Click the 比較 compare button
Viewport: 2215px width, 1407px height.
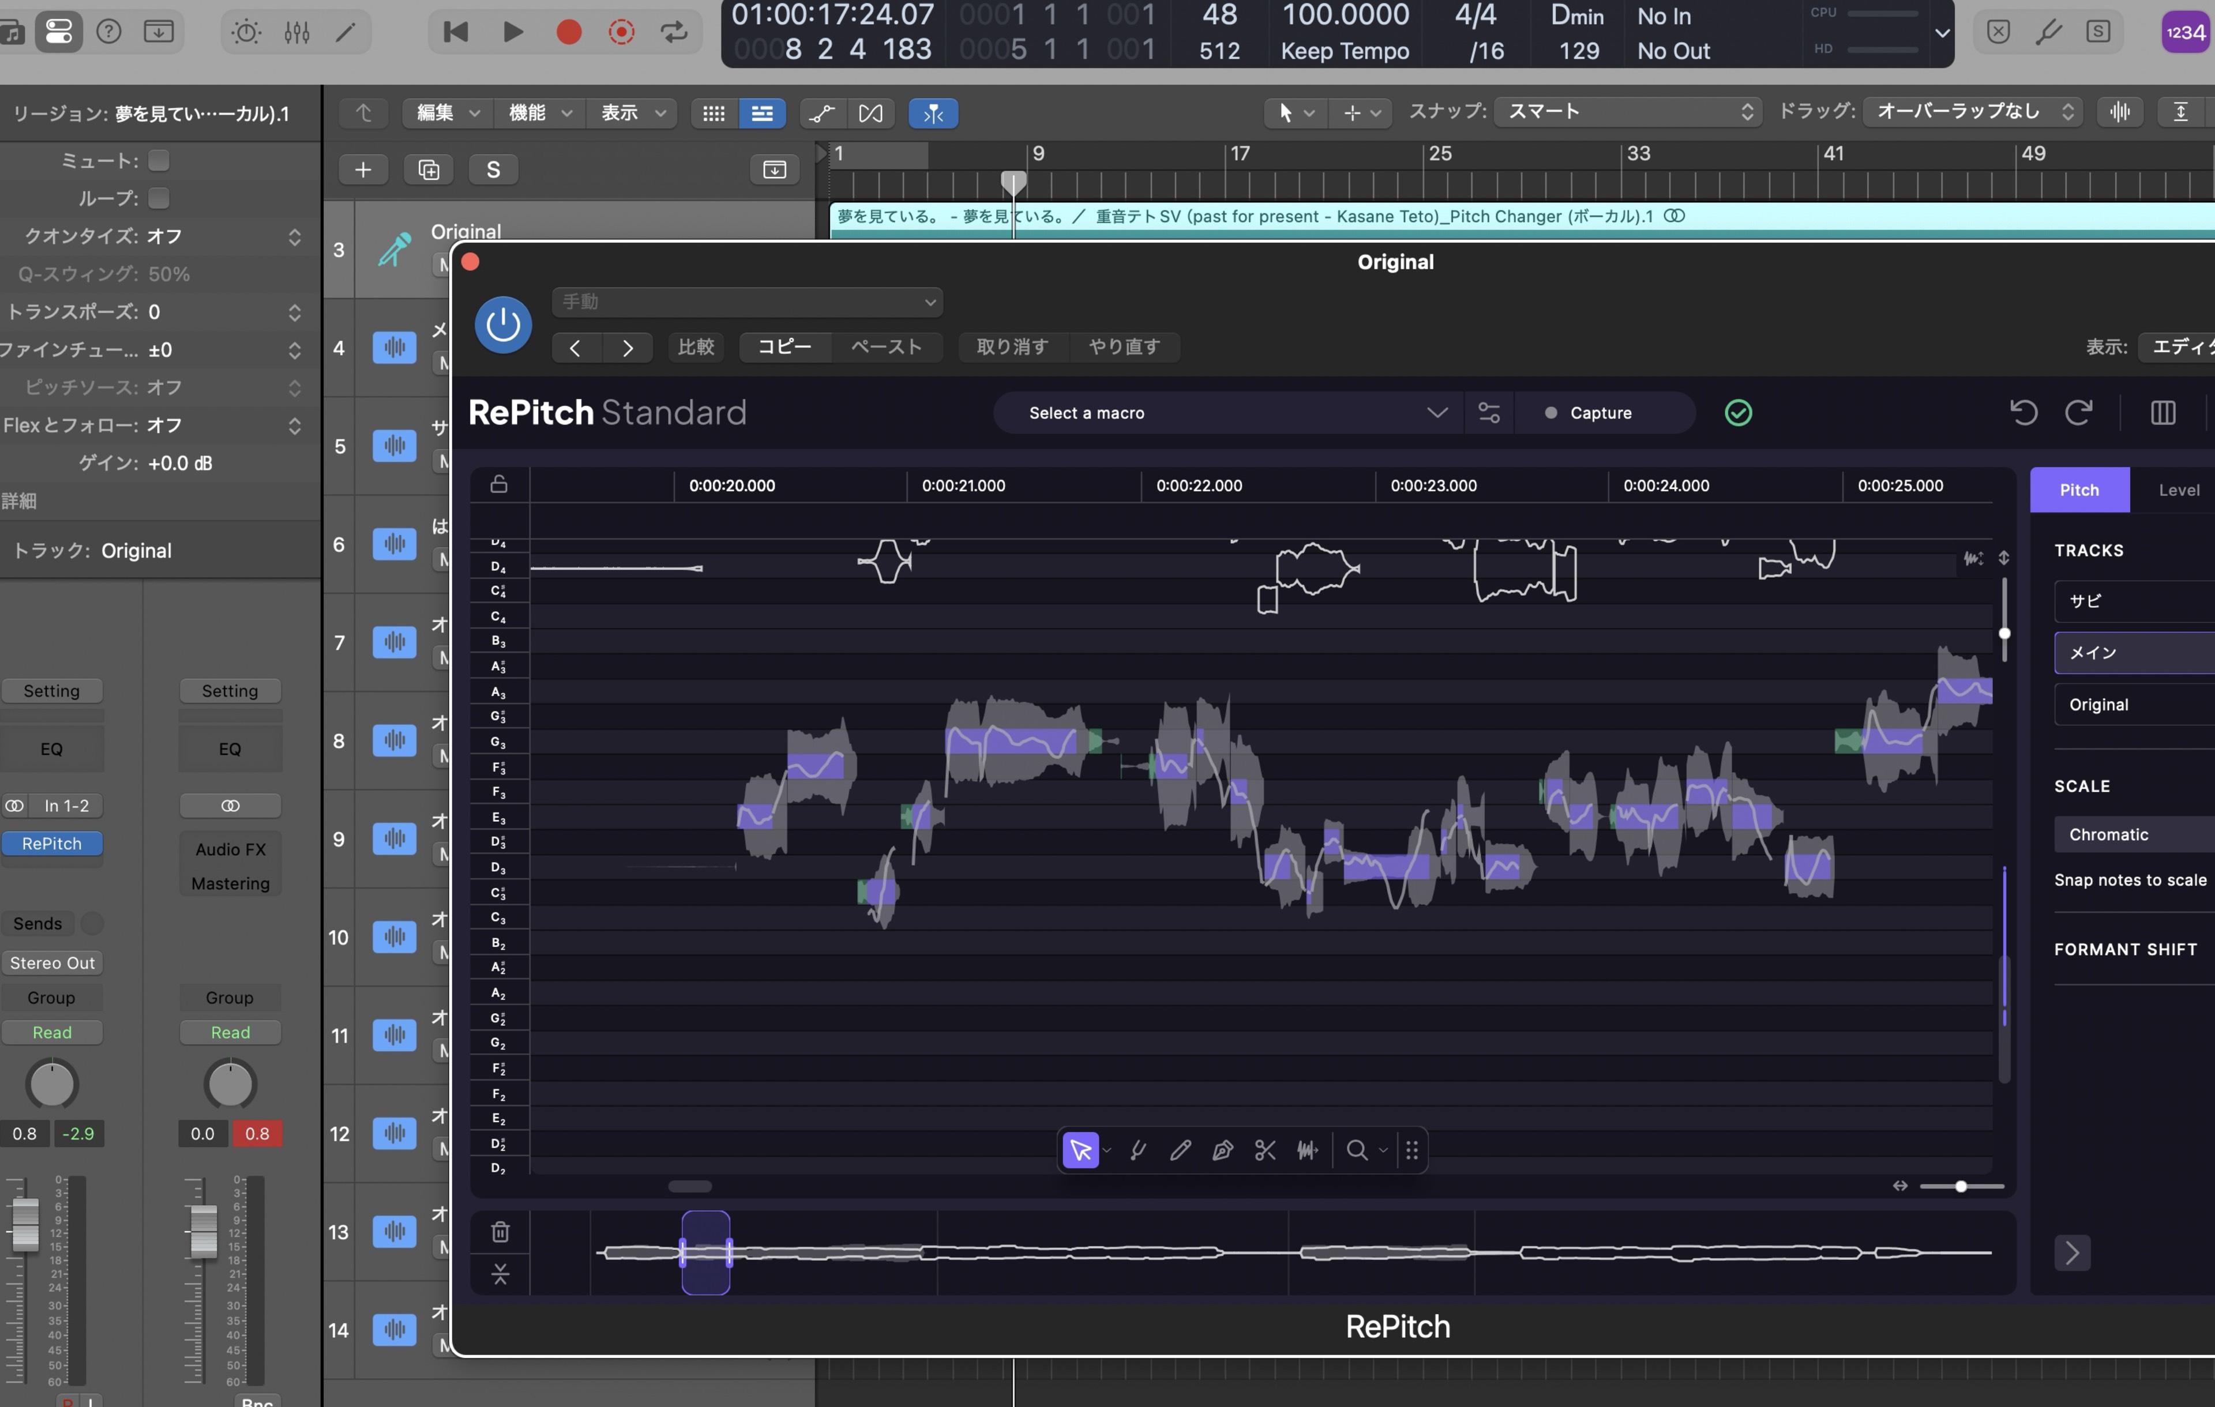click(x=696, y=347)
